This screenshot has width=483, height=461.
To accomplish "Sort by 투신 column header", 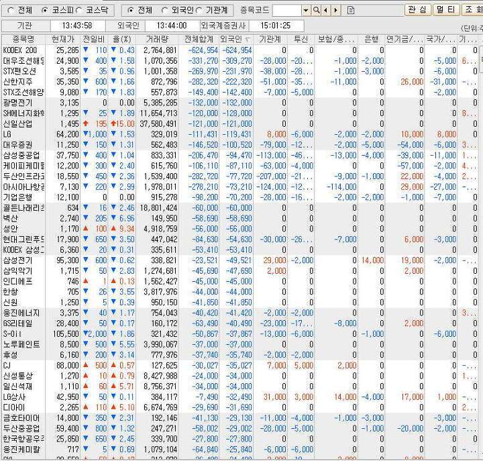I will (x=301, y=40).
